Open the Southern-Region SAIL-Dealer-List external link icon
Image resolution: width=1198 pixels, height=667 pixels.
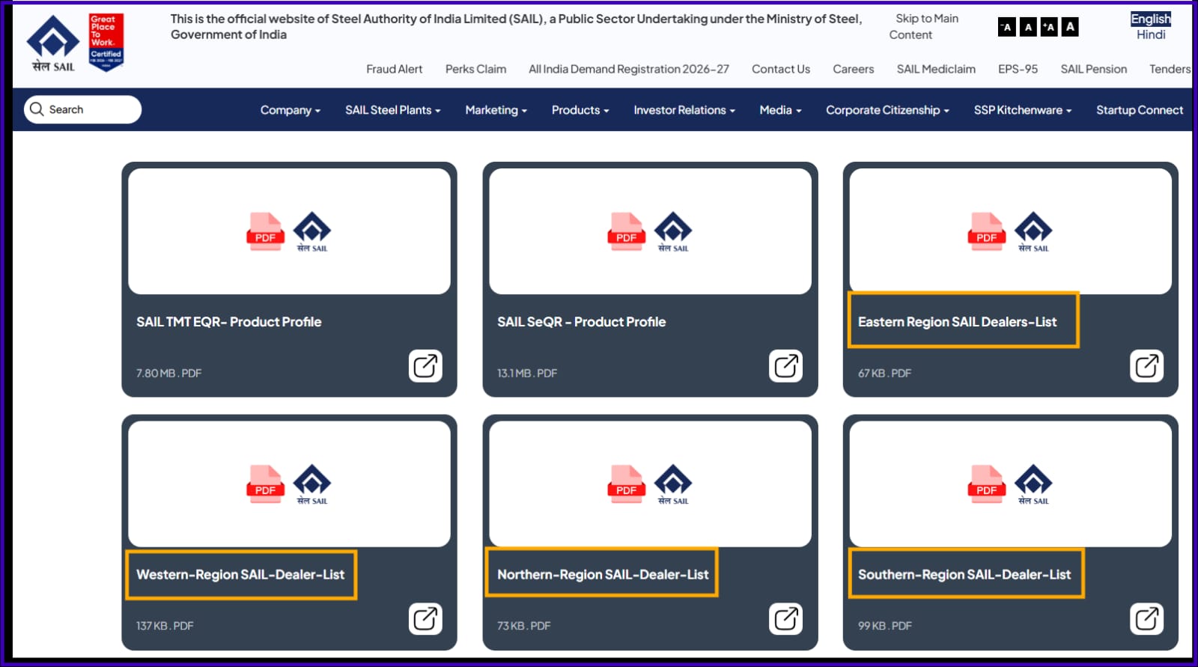coord(1146,619)
